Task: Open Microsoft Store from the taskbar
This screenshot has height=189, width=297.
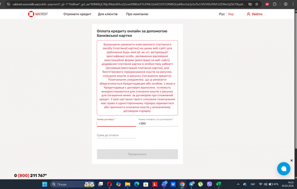Action: (x=146, y=184)
